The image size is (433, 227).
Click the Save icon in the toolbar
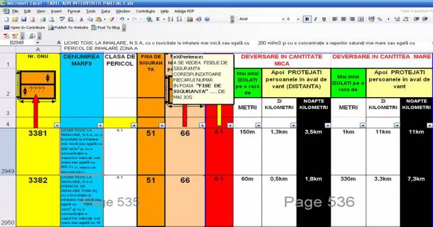24,19
